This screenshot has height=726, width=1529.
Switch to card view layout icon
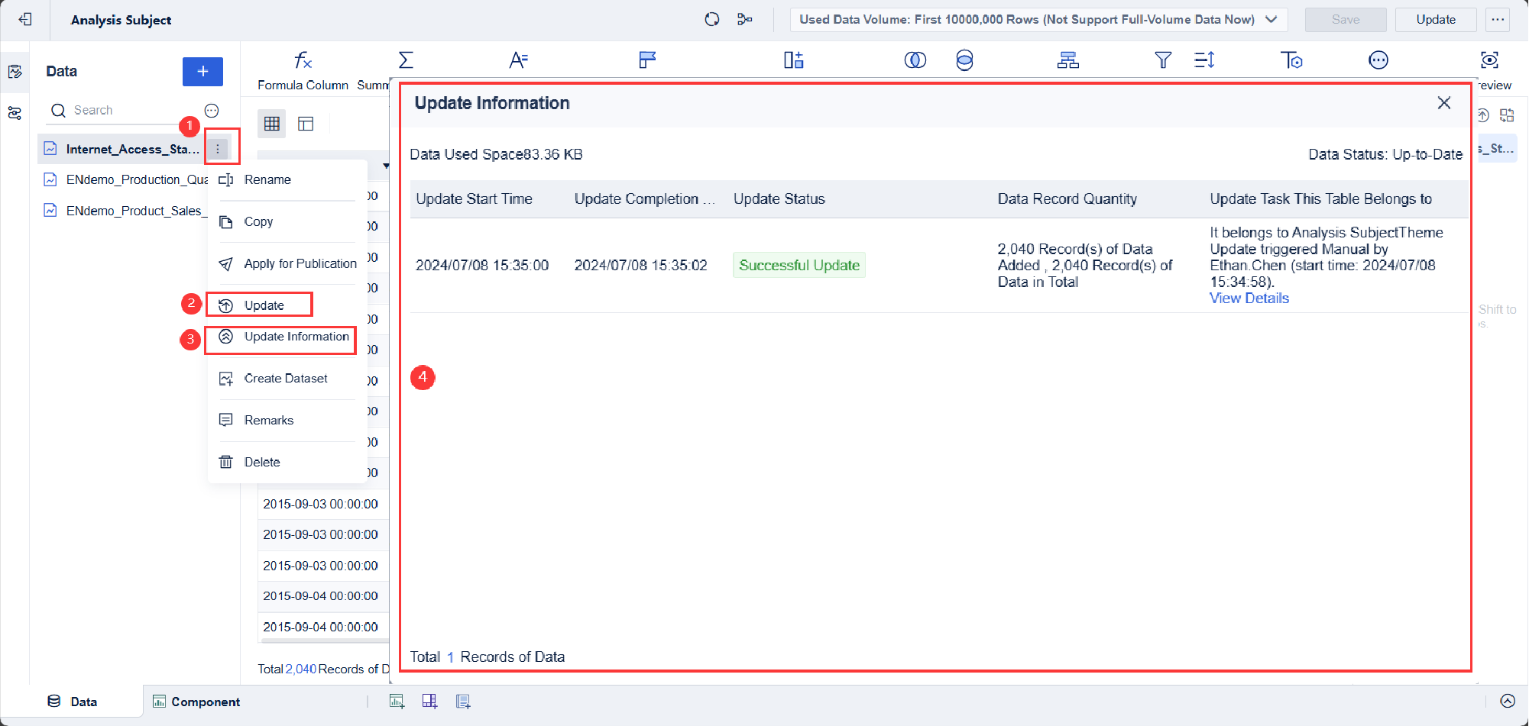[x=306, y=123]
